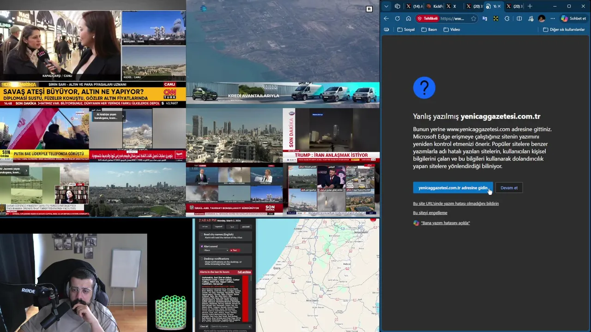Screen dimensions: 591x332
Task: Toggle split screen icon in Edge
Action: (x=519, y=18)
